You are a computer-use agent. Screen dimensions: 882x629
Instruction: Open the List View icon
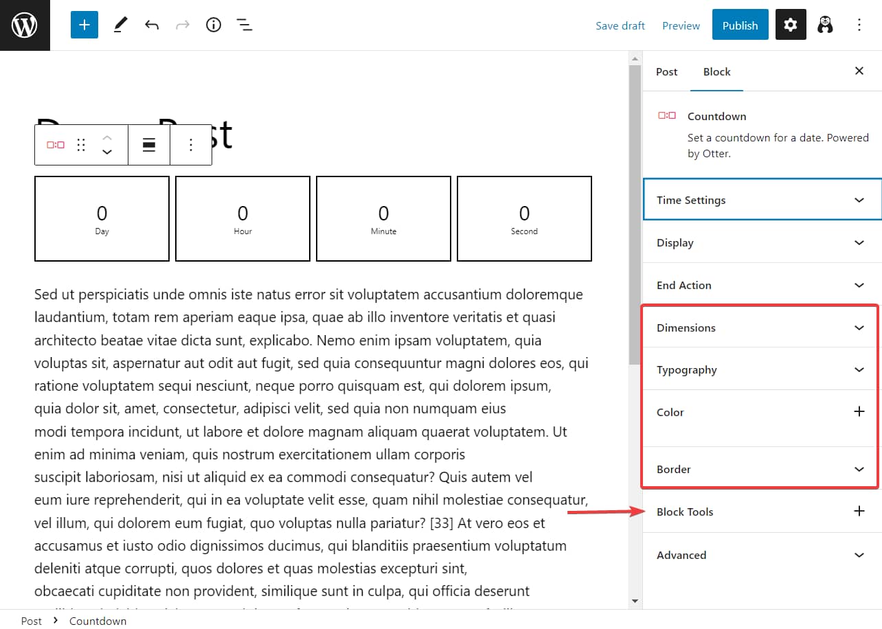tap(244, 25)
